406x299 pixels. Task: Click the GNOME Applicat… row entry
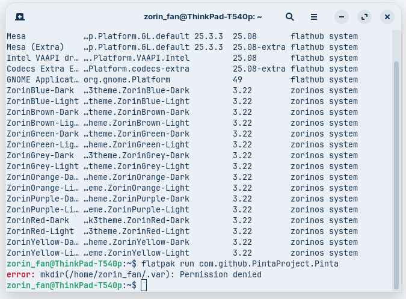42,79
